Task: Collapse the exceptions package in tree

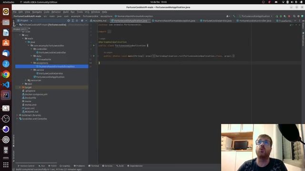Action: 31,63
